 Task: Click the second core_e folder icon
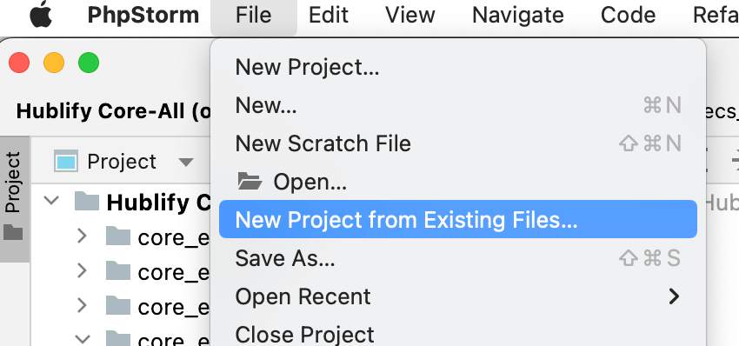click(118, 271)
